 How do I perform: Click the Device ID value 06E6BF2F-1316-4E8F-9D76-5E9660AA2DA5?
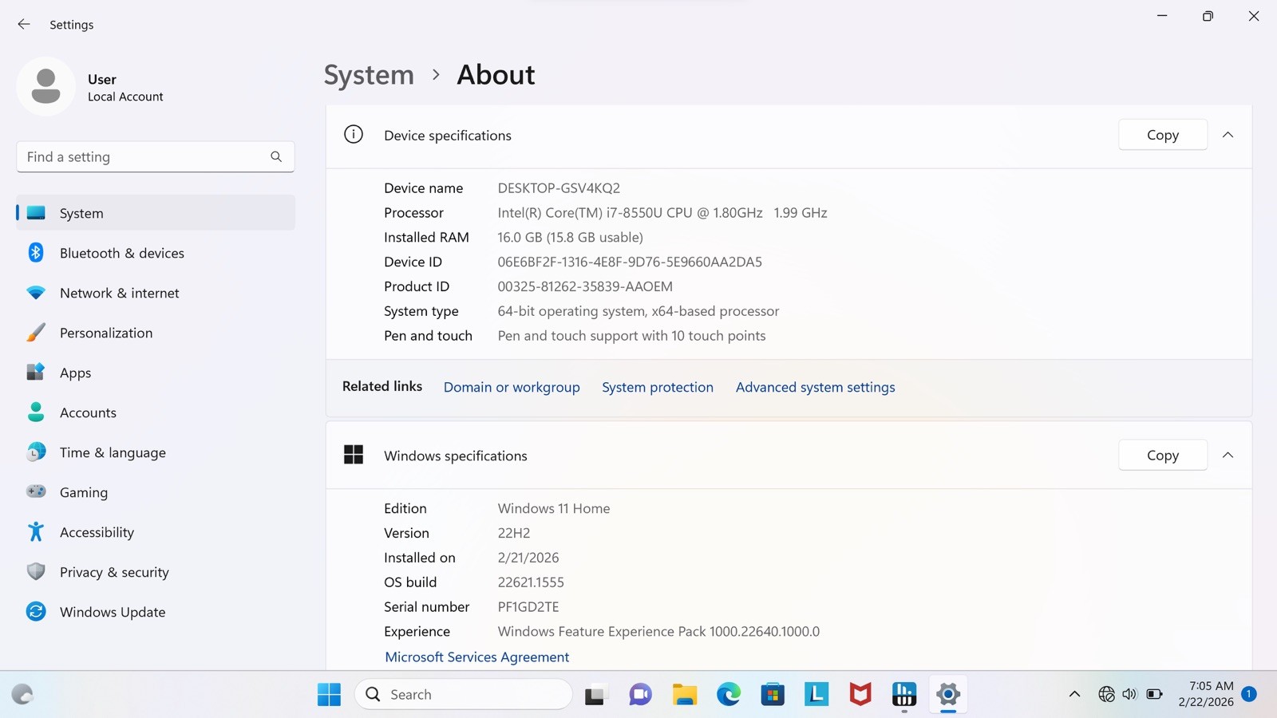click(x=630, y=262)
